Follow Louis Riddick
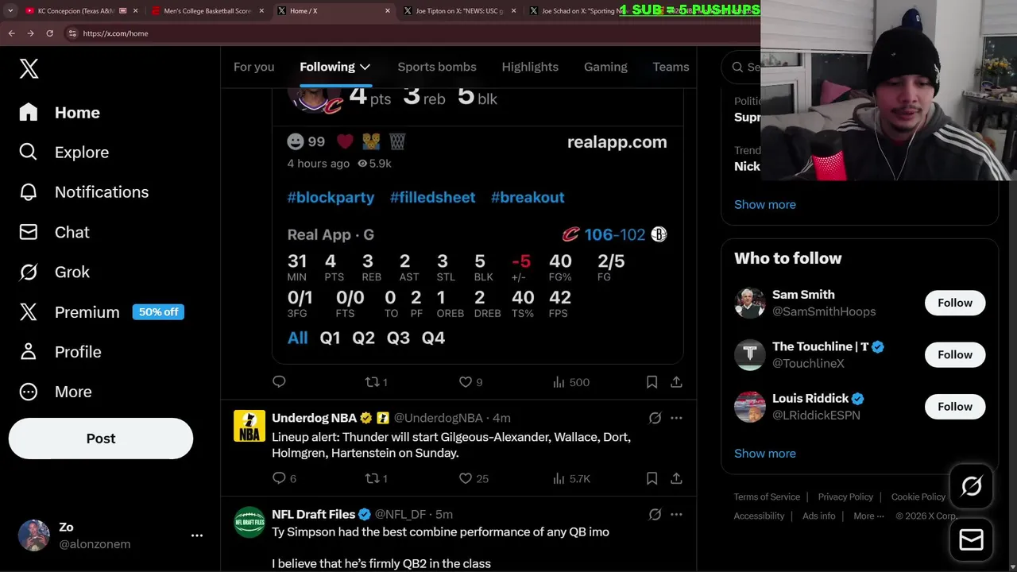This screenshot has height=572, width=1017. tap(954, 407)
